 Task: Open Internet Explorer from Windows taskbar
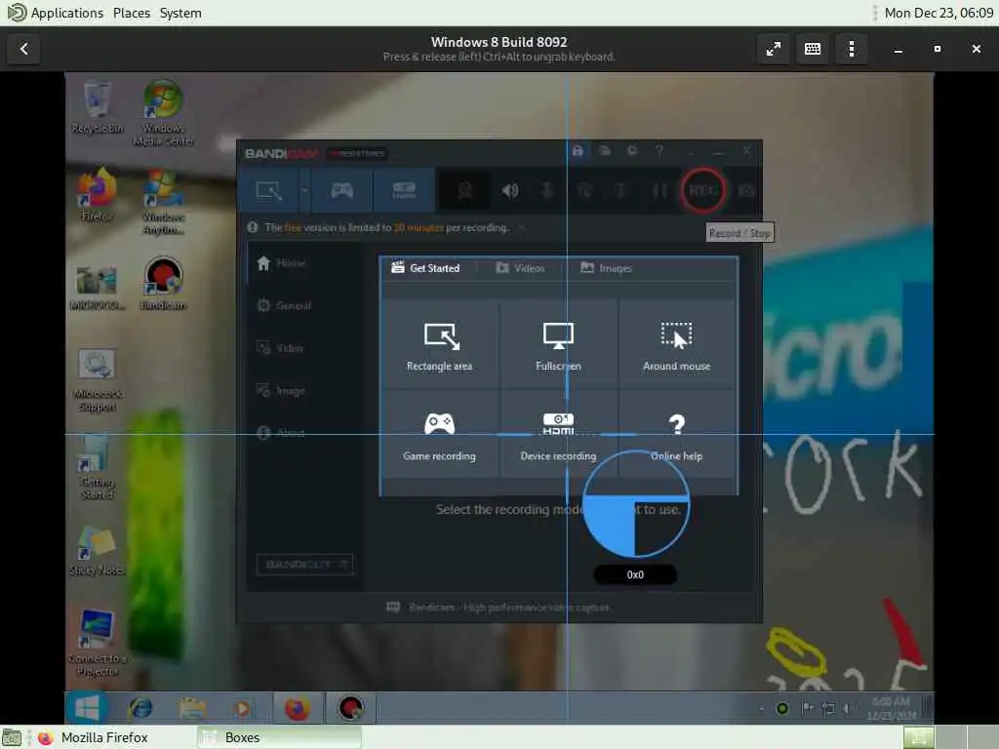point(140,708)
